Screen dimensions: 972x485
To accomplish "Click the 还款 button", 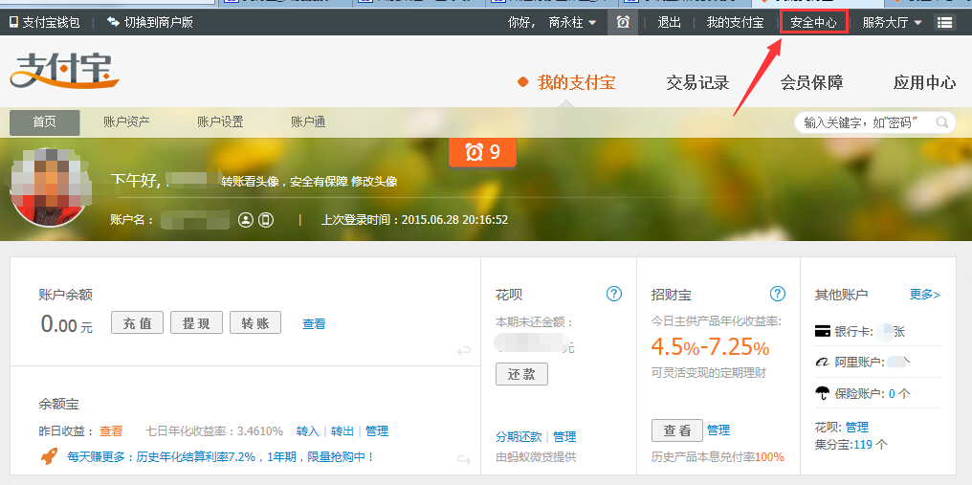I will pos(521,374).
